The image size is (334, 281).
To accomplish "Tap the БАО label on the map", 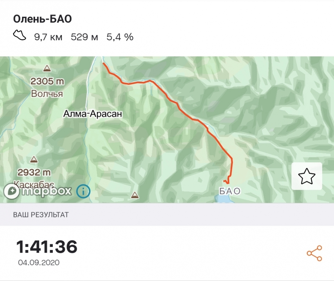I will (230, 191).
